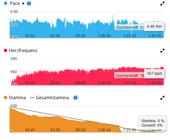Screen dimensions: 170x140
Task: Expand the Herzfrequenz chart to fullscreen
Action: (x=162, y=51)
